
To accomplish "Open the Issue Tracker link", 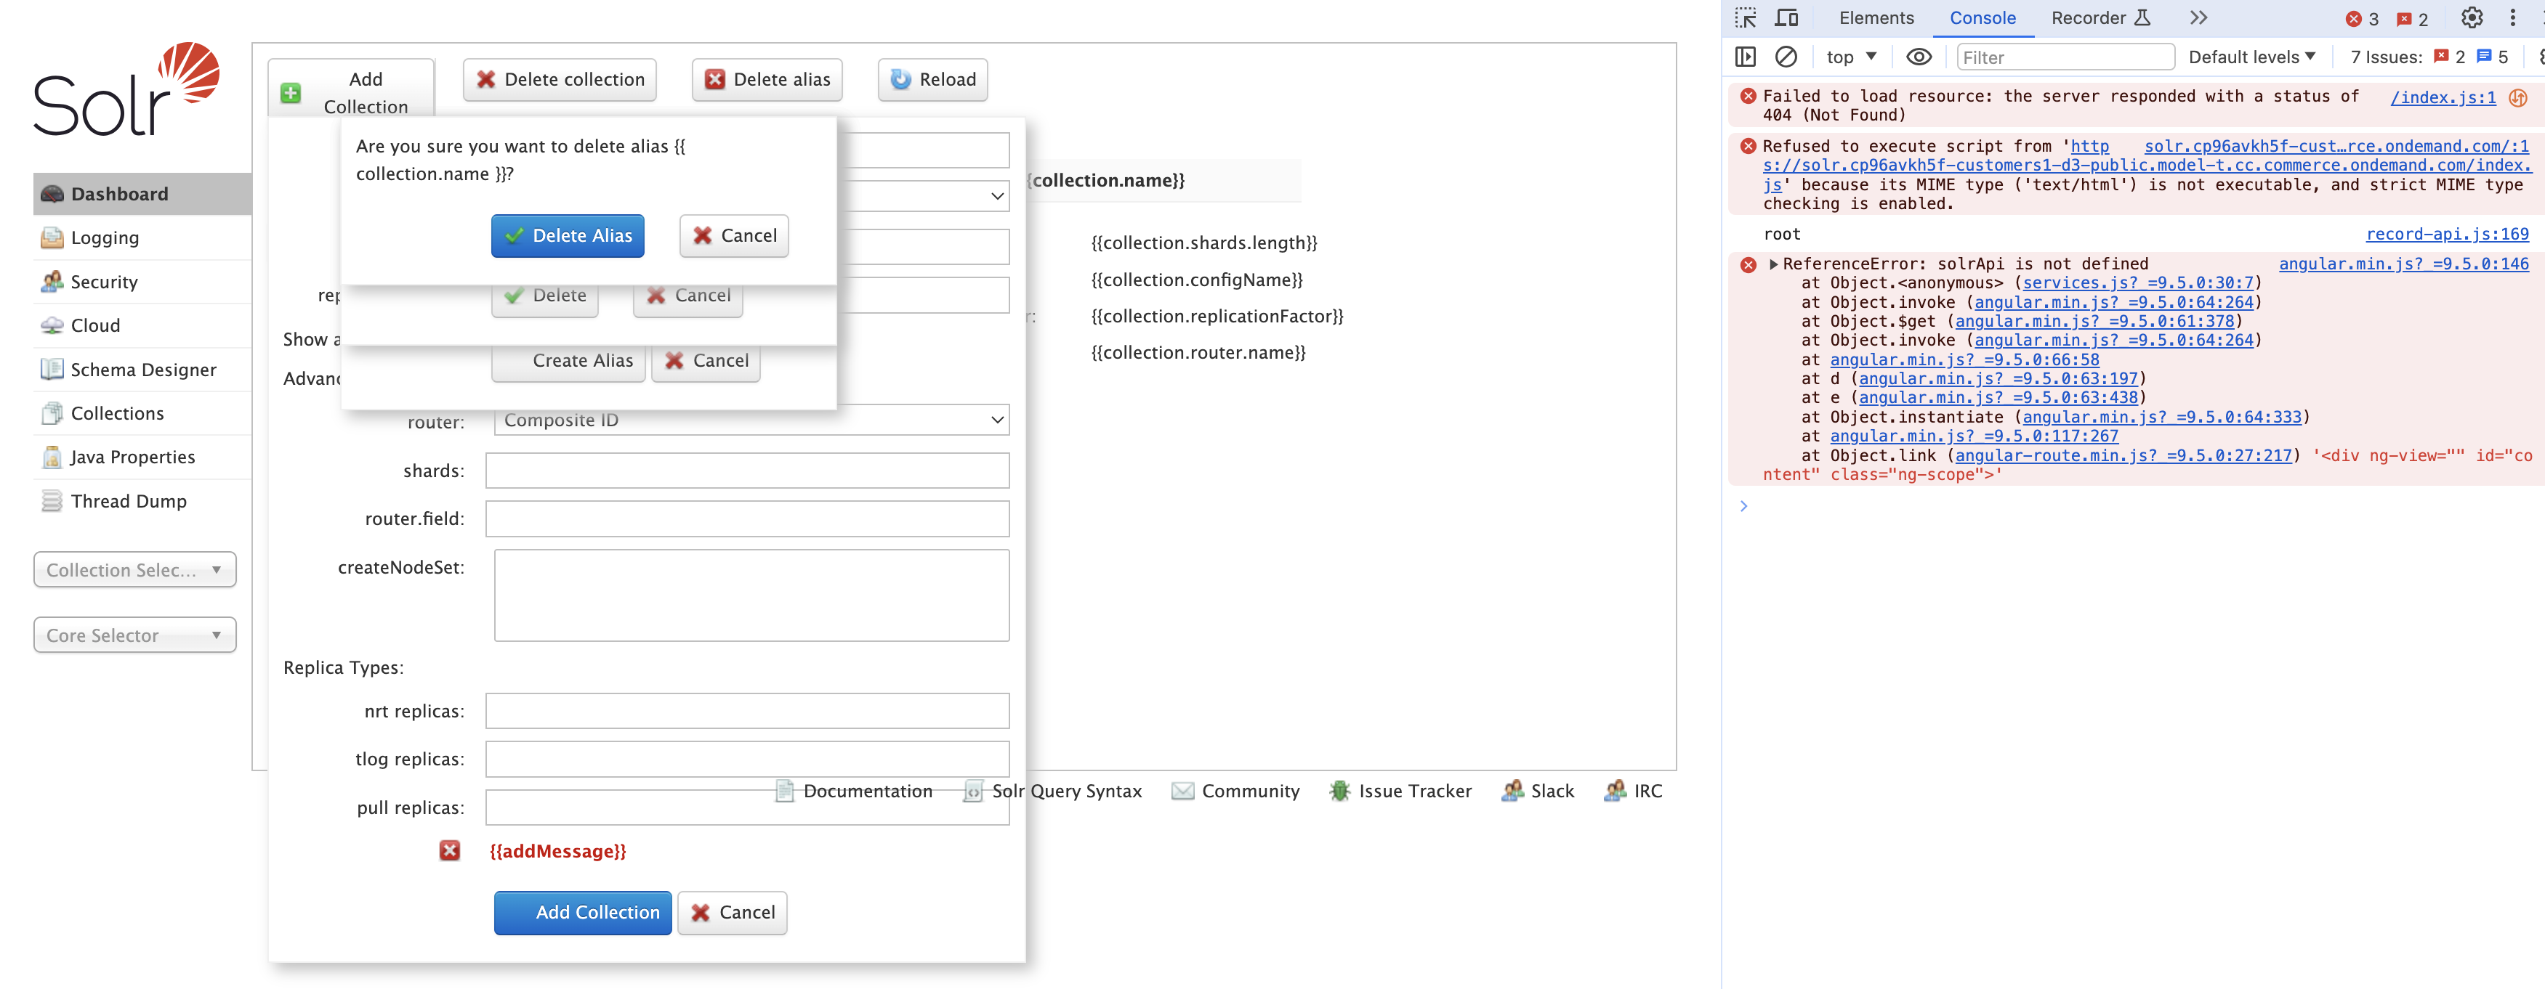I will (1401, 791).
